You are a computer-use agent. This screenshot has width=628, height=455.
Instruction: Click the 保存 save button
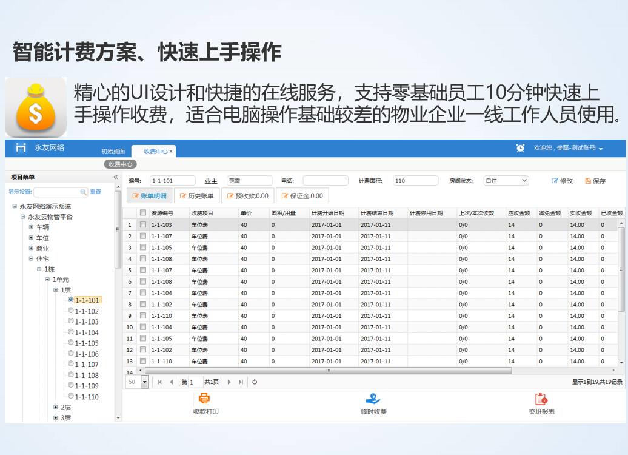pyautogui.click(x=595, y=181)
